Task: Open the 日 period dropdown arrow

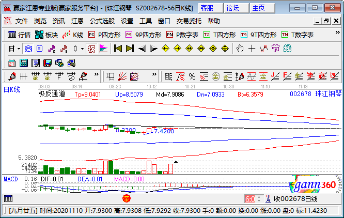Action: tap(19, 49)
